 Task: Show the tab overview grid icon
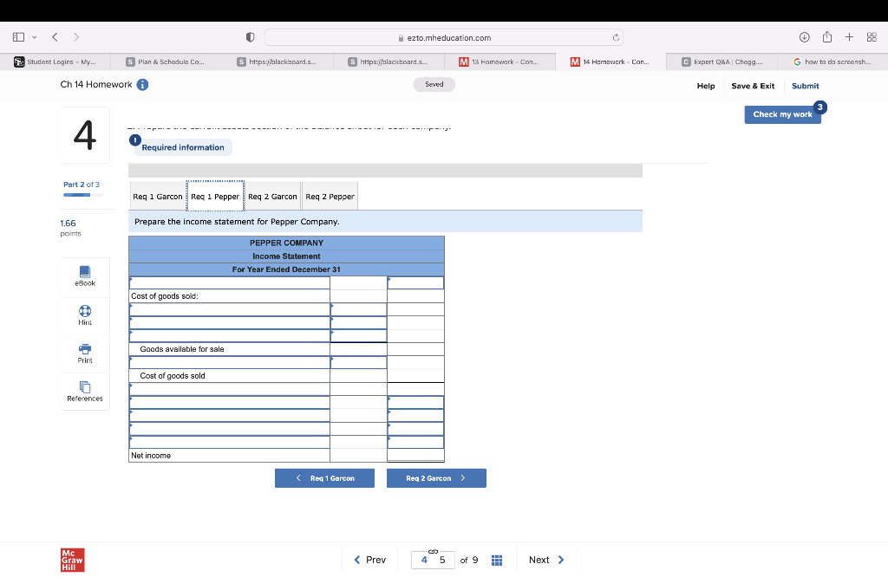(872, 37)
